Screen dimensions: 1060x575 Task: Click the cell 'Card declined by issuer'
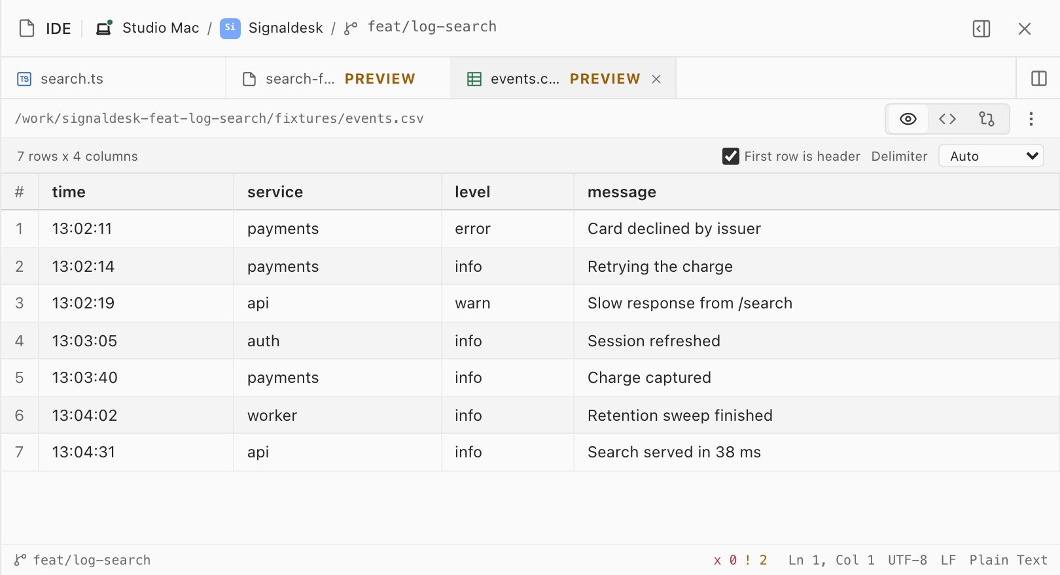click(x=817, y=229)
